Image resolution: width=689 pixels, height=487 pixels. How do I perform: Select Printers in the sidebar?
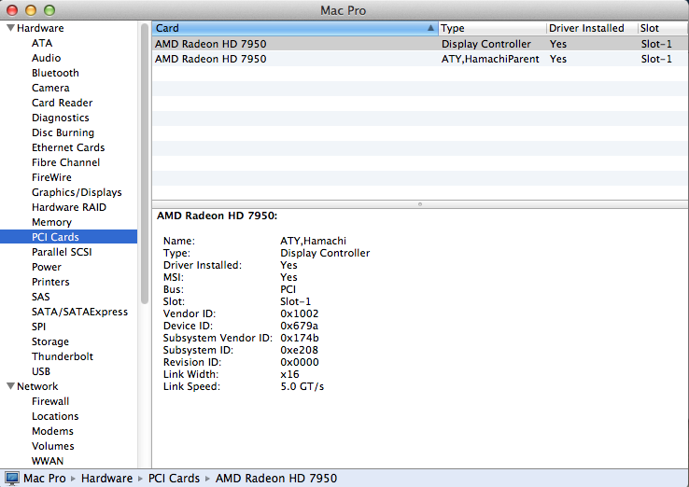[x=50, y=282]
